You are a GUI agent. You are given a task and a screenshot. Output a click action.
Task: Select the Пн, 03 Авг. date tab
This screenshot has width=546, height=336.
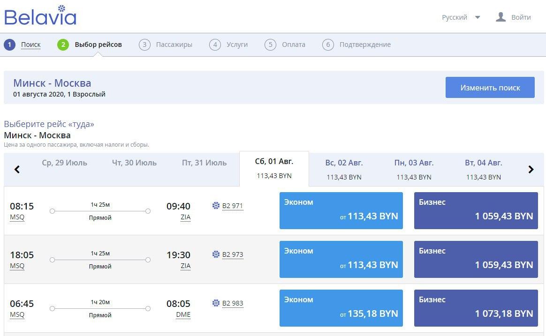(x=414, y=169)
